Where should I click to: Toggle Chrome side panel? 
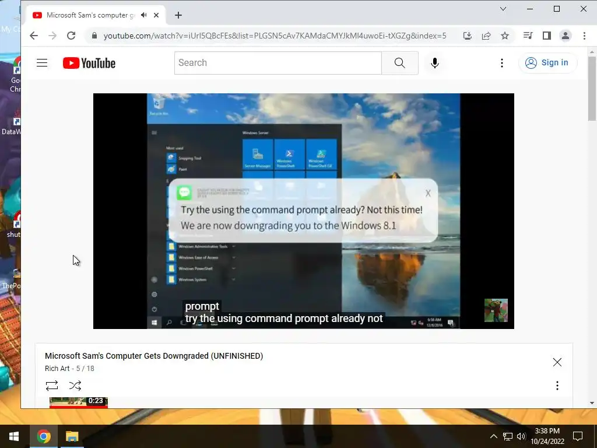[x=547, y=36]
